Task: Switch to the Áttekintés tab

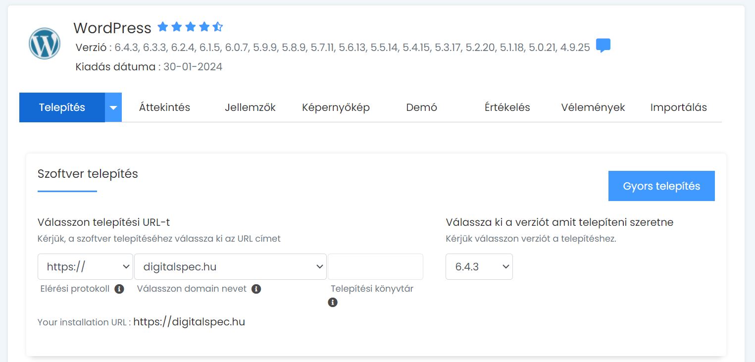Action: tap(164, 107)
